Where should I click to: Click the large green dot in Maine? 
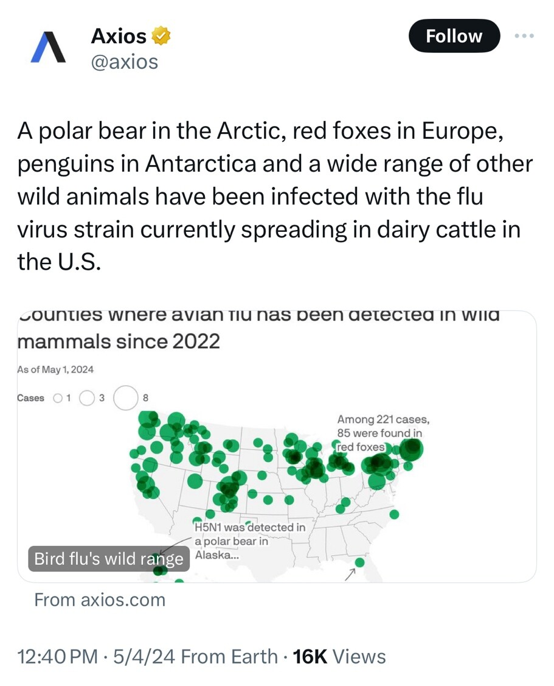(x=412, y=449)
